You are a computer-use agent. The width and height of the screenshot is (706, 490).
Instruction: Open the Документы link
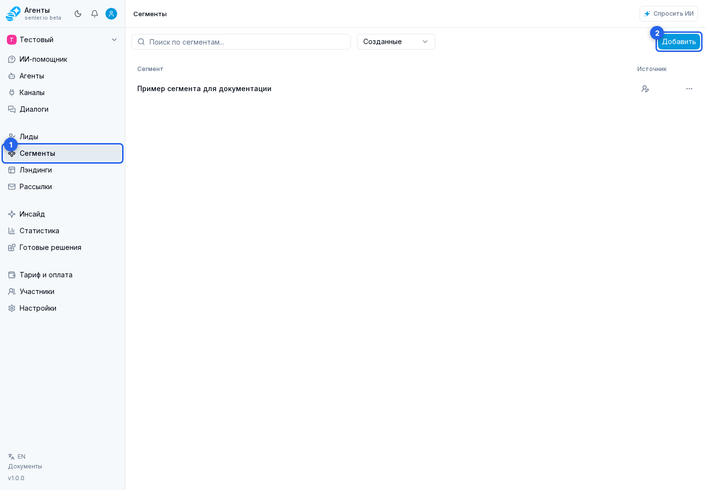coord(25,466)
